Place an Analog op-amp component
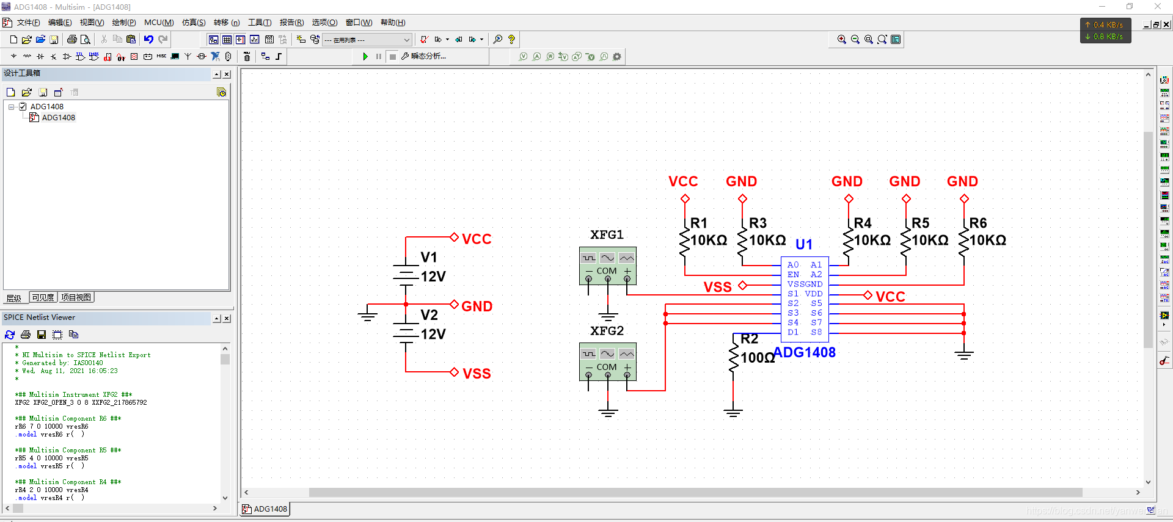The image size is (1173, 522). click(67, 56)
